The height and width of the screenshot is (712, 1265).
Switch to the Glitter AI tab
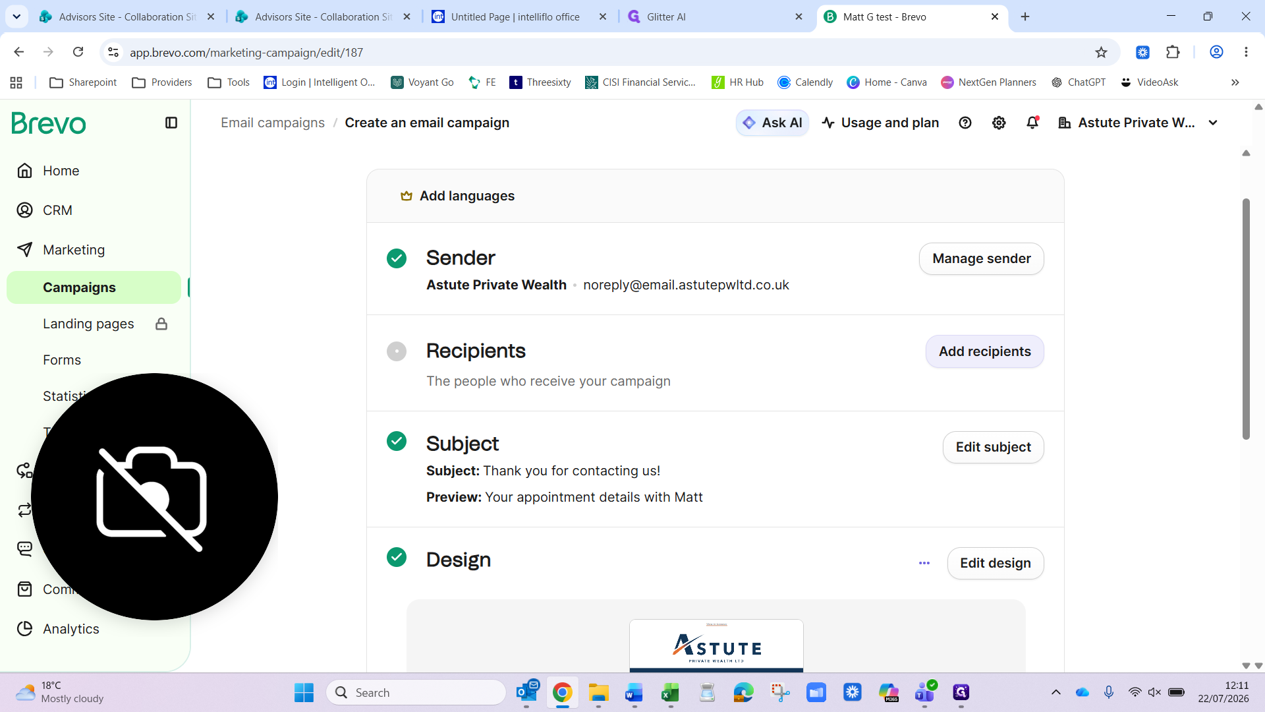[x=716, y=16]
